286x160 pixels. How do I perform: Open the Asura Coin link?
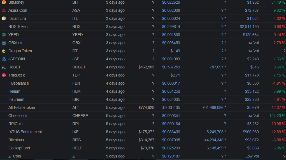[18, 10]
